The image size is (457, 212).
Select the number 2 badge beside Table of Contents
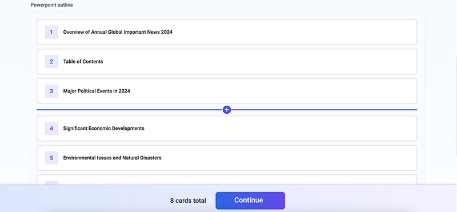coord(51,62)
